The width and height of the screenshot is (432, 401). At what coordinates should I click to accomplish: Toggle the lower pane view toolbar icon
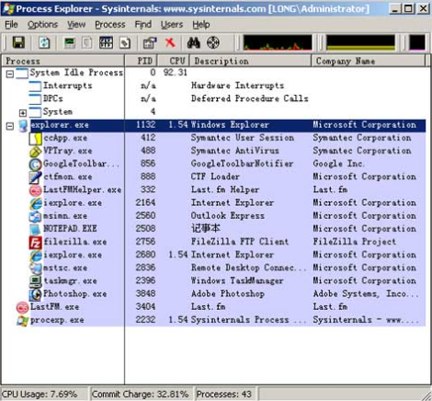106,42
